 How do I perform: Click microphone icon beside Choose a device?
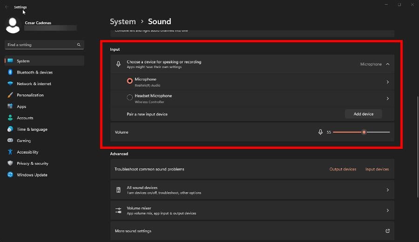pos(118,64)
